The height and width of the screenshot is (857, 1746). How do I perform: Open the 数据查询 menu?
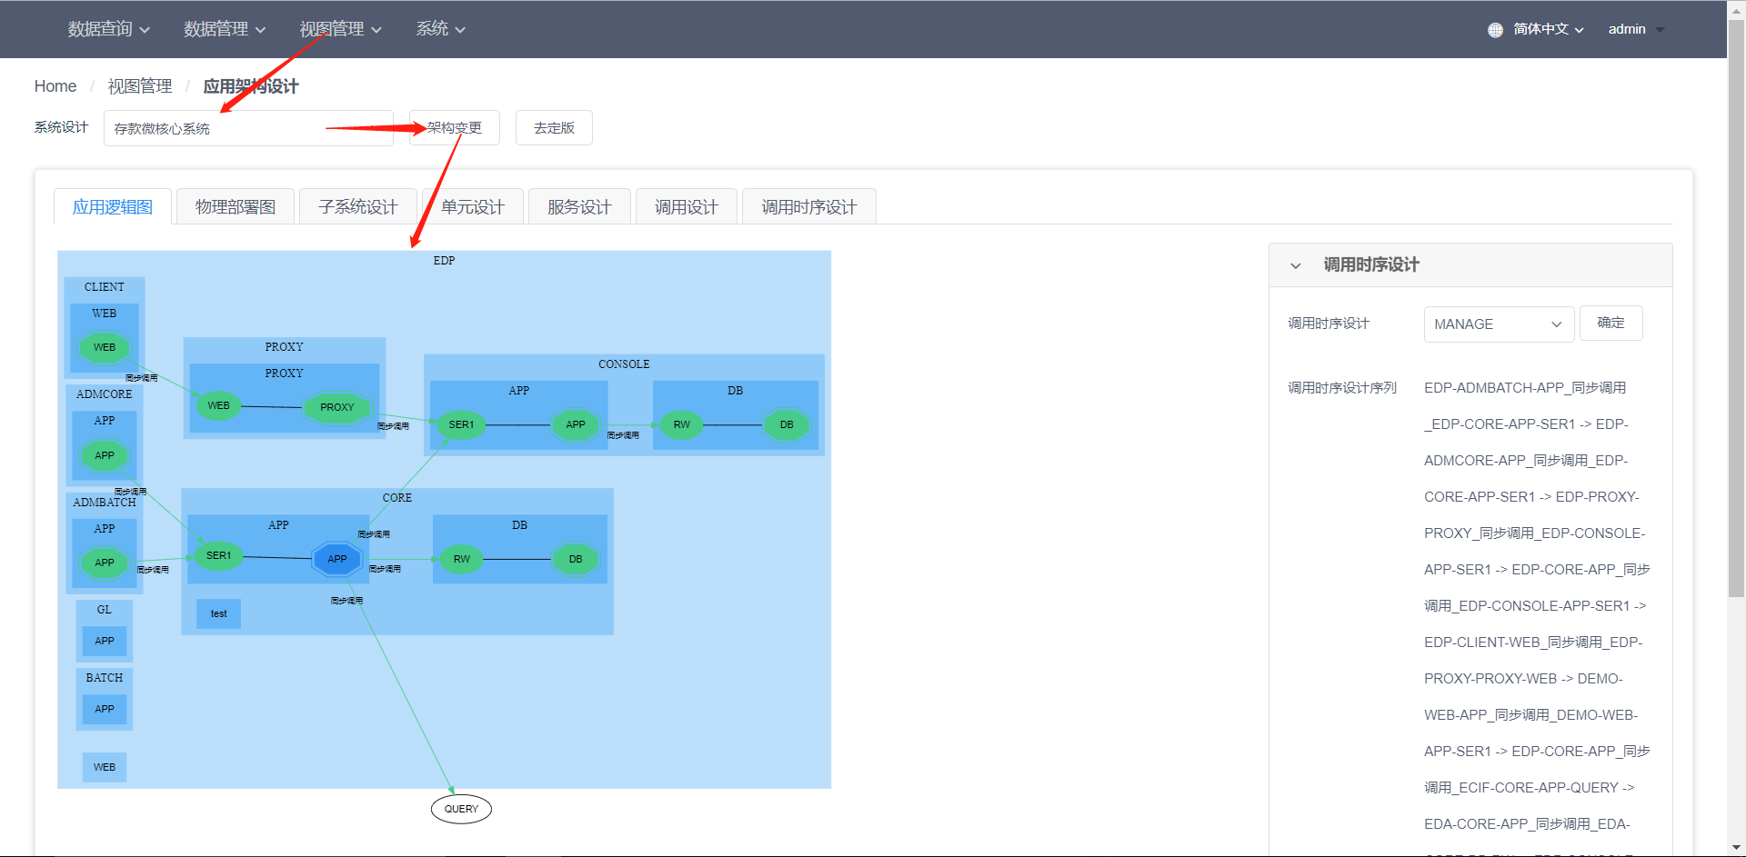click(109, 29)
